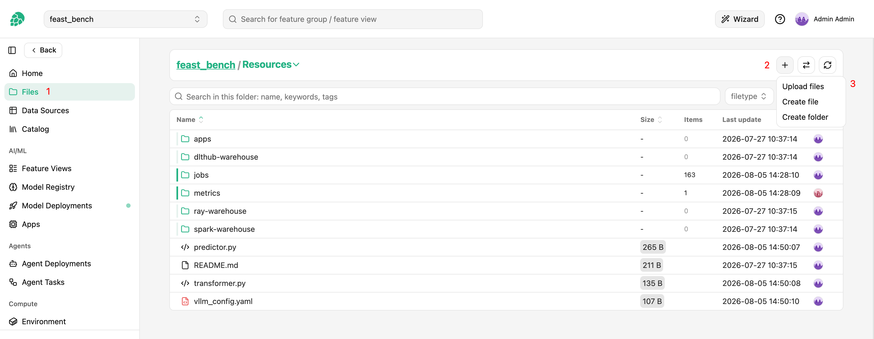
Task: Click the owner avatar in ray-warehouse row
Action: click(818, 211)
